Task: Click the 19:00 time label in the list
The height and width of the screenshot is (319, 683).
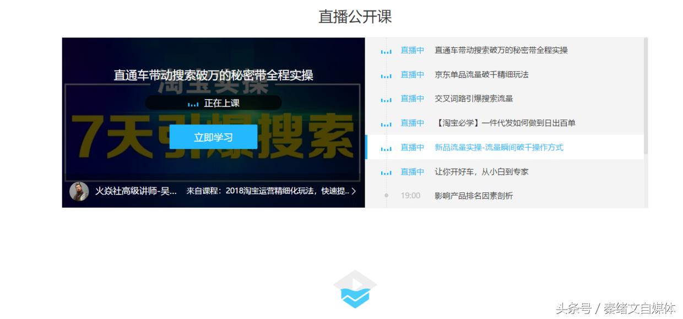Action: (411, 196)
